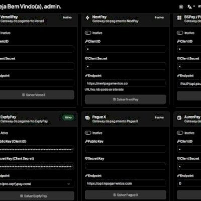The width and height of the screenshot is (201, 201).
Task: Focus the NextPay Client Secret field
Action: pyautogui.click(x=126, y=66)
